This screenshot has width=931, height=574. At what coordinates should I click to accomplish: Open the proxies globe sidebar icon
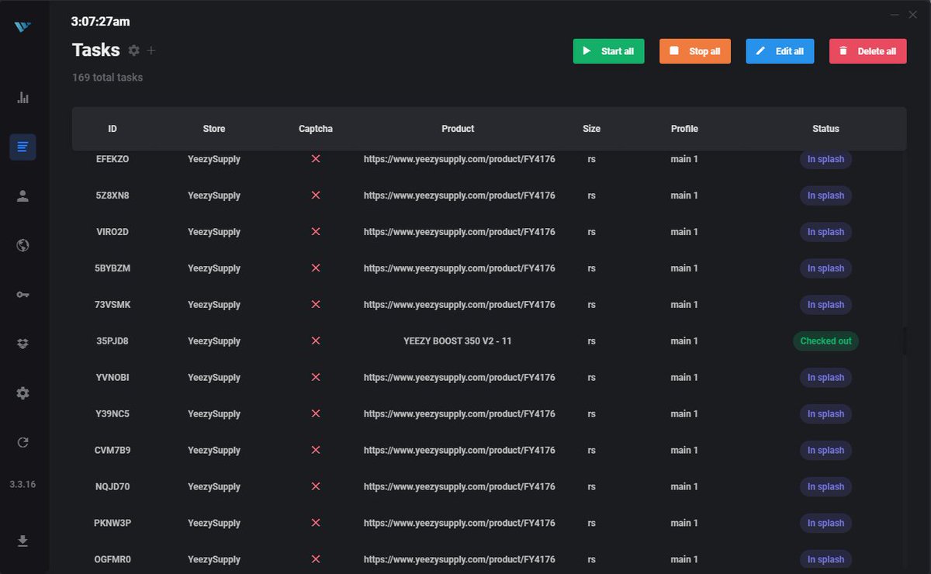click(x=22, y=245)
